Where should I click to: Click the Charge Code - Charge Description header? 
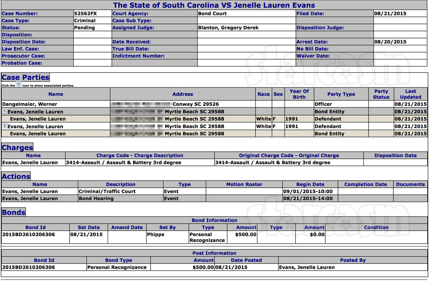tap(140, 155)
